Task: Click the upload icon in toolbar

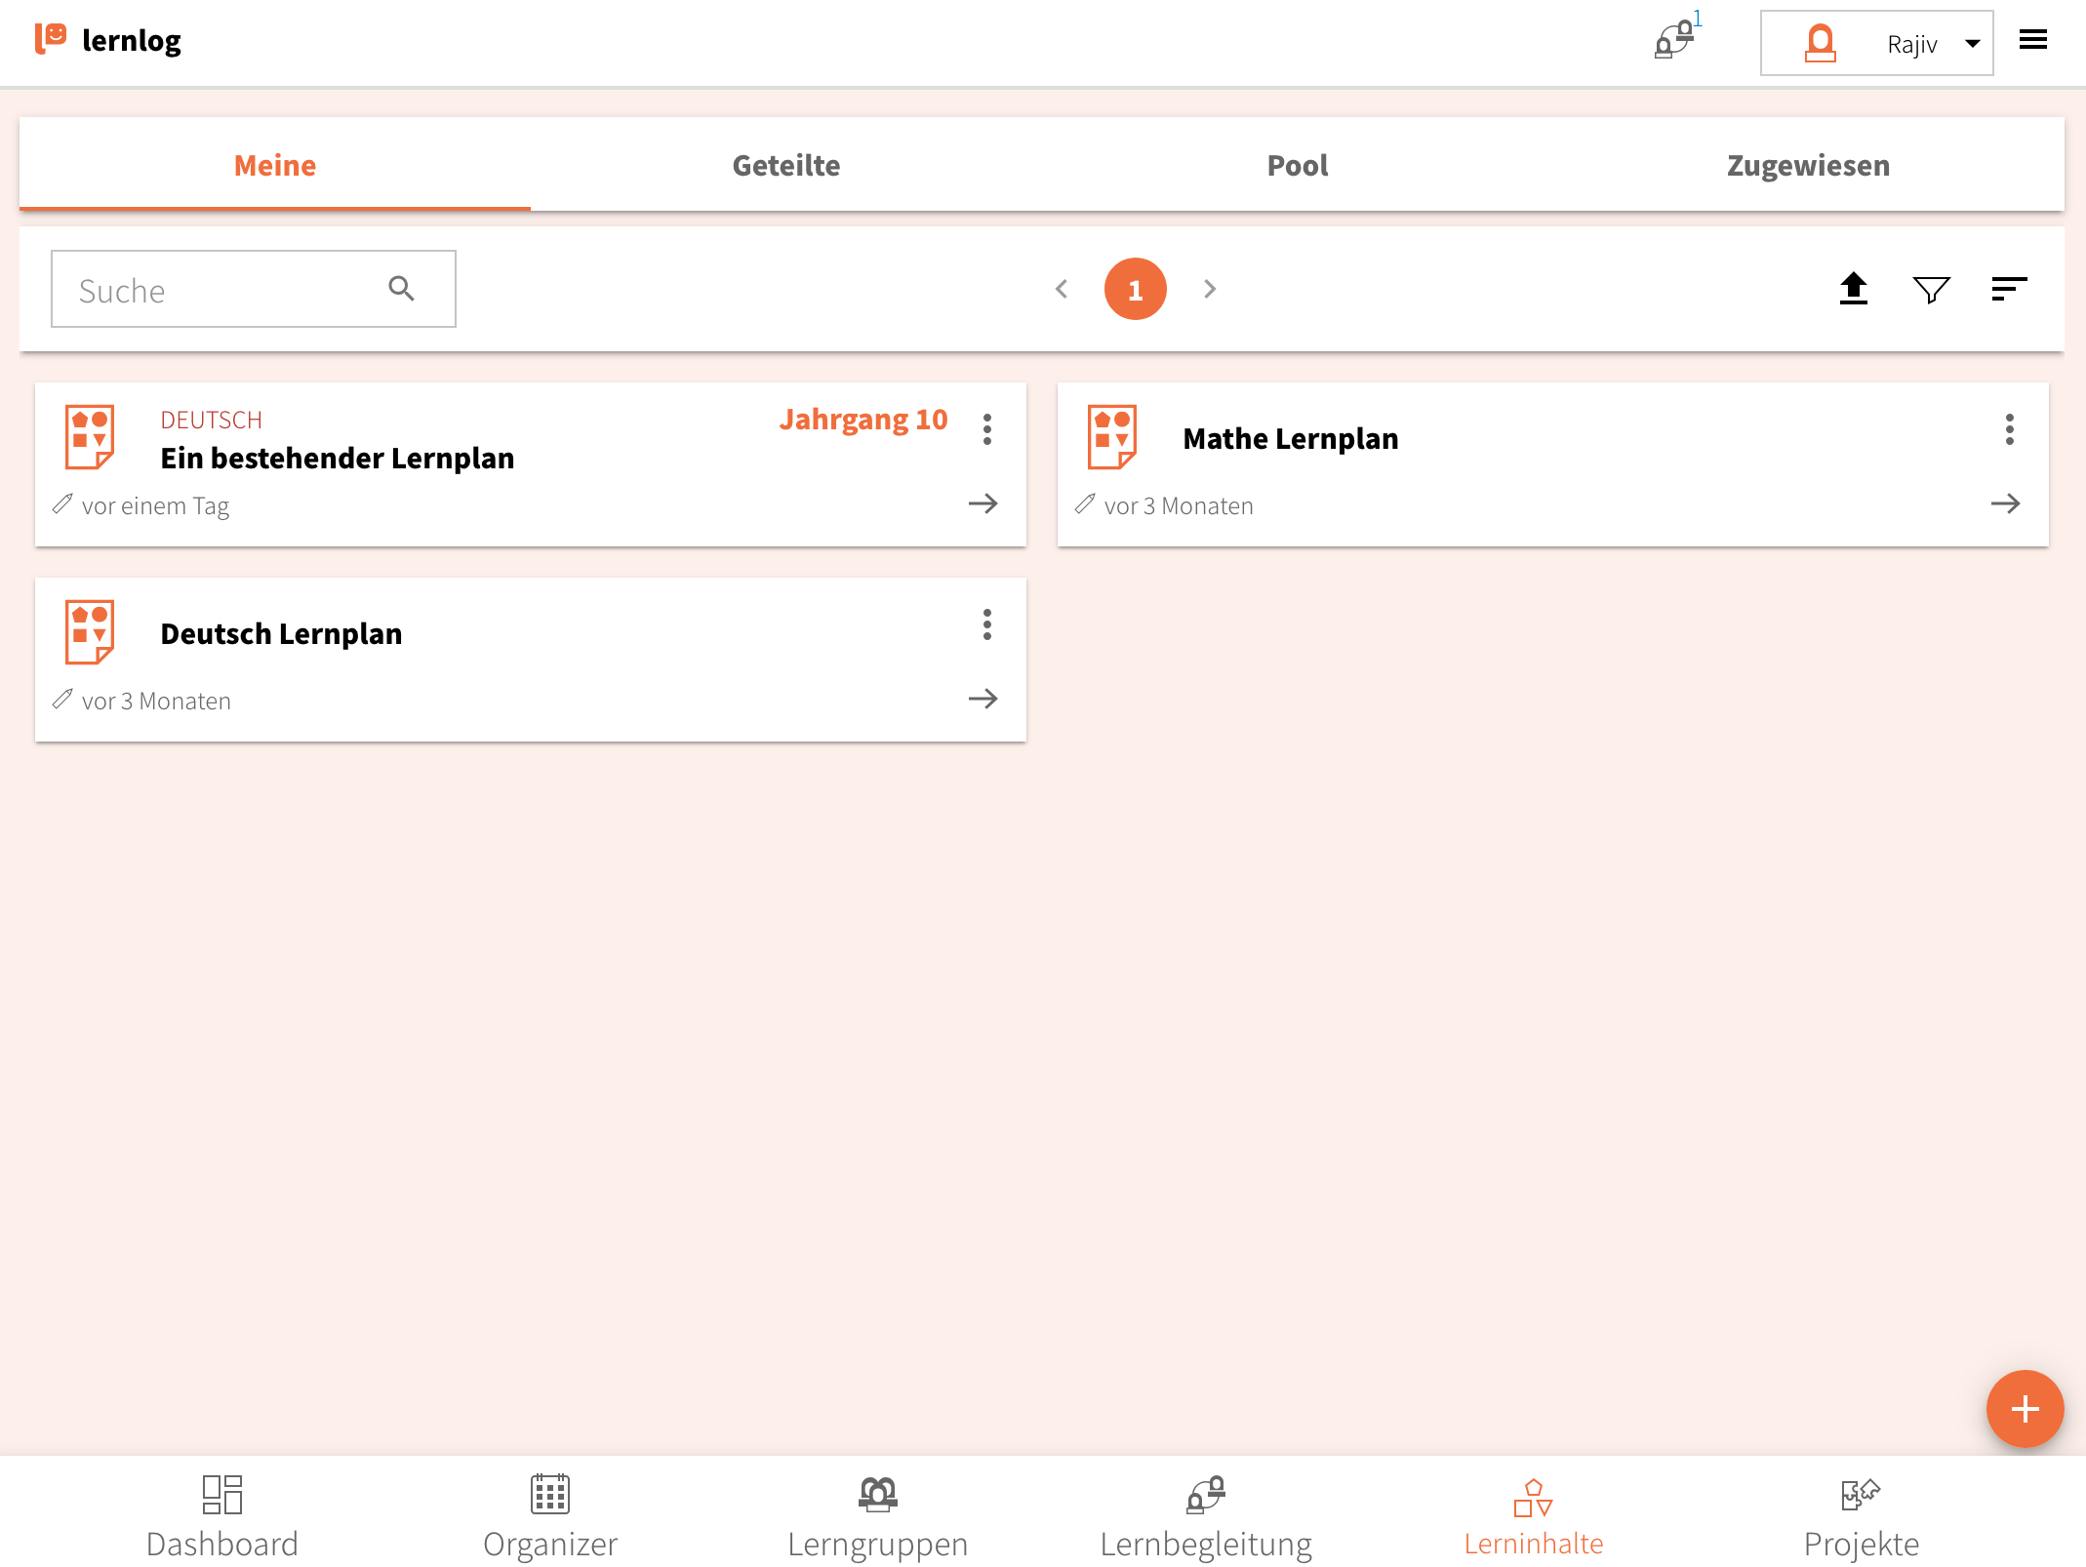Action: pyautogui.click(x=1853, y=289)
